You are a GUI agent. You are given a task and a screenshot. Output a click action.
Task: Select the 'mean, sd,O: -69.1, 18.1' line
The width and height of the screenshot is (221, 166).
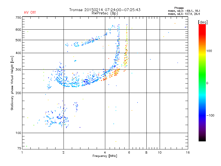tap(184, 11)
